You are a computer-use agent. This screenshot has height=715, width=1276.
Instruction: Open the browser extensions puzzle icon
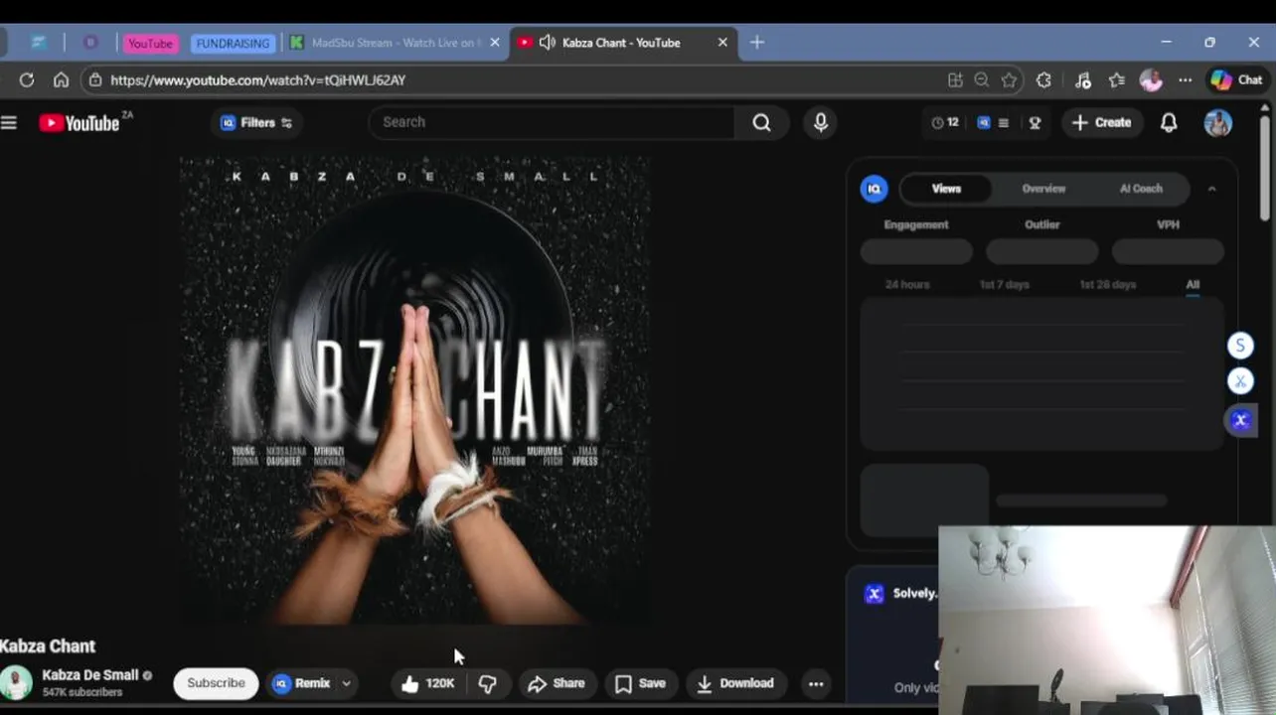(1043, 79)
